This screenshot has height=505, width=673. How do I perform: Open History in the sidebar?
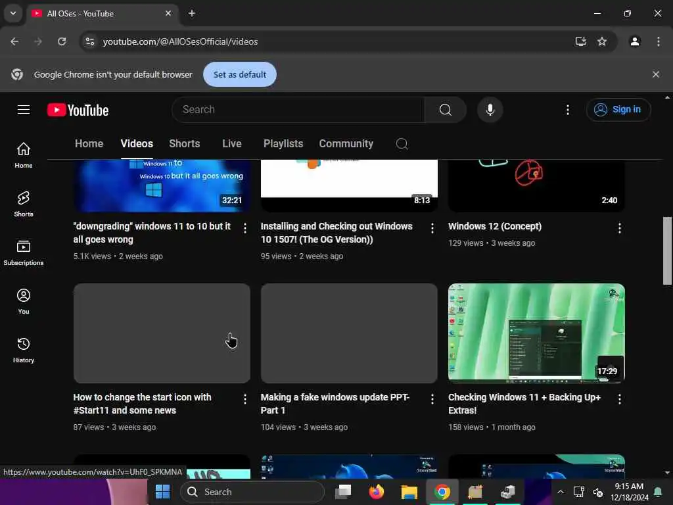point(24,350)
